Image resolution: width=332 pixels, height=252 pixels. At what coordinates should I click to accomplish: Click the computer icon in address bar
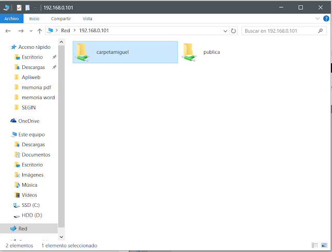(50, 31)
